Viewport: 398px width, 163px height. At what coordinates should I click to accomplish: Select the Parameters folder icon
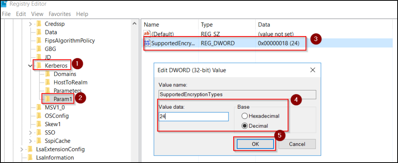tap(48, 90)
